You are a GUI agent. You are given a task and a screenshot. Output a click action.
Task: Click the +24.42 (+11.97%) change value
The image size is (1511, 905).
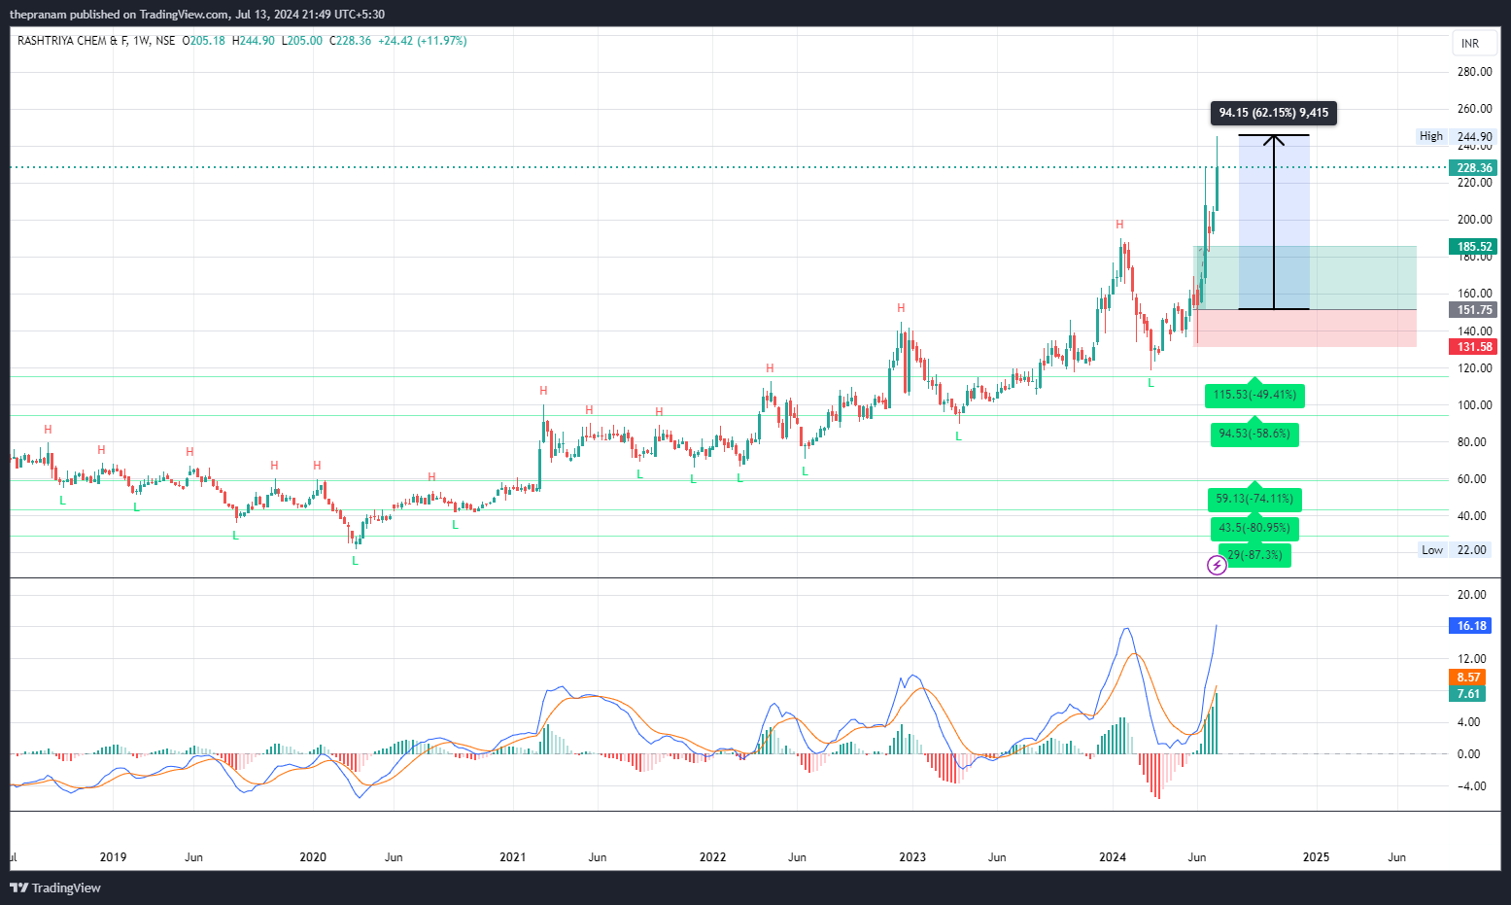coord(423,41)
